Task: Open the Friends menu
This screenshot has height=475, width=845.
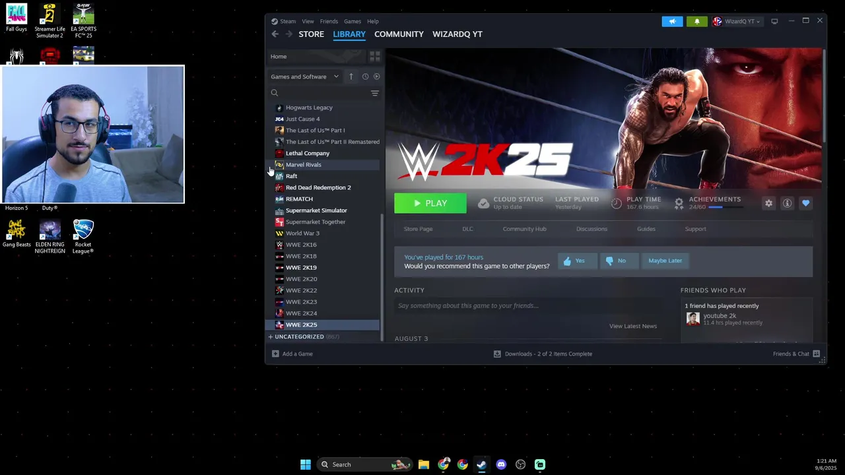Action: 329,21
